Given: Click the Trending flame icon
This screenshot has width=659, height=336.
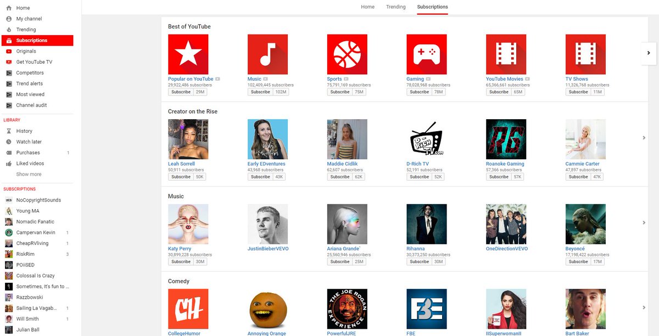Looking at the screenshot, I should point(9,30).
